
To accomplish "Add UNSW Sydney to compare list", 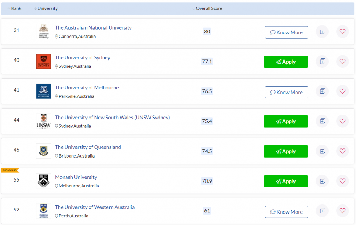I will [x=322, y=121].
